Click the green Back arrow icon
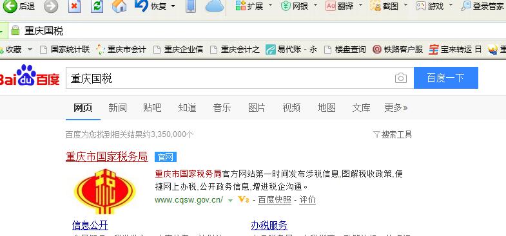Viewport: 506px width, 236px height. coord(10,6)
